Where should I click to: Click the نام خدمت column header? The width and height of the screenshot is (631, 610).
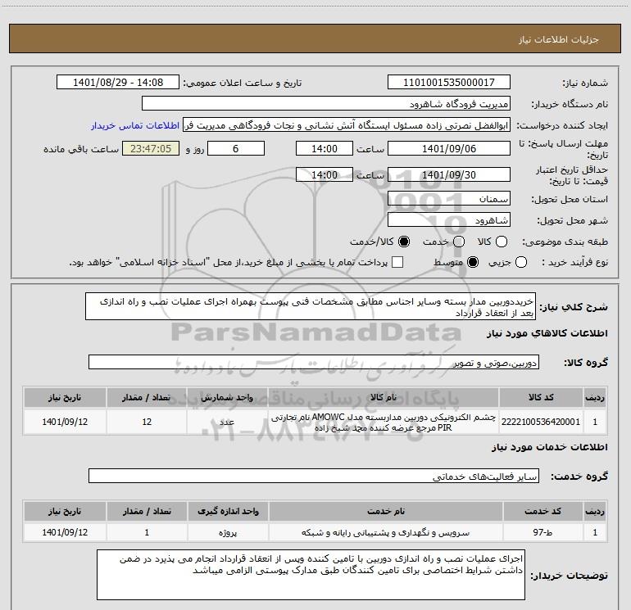(x=385, y=511)
